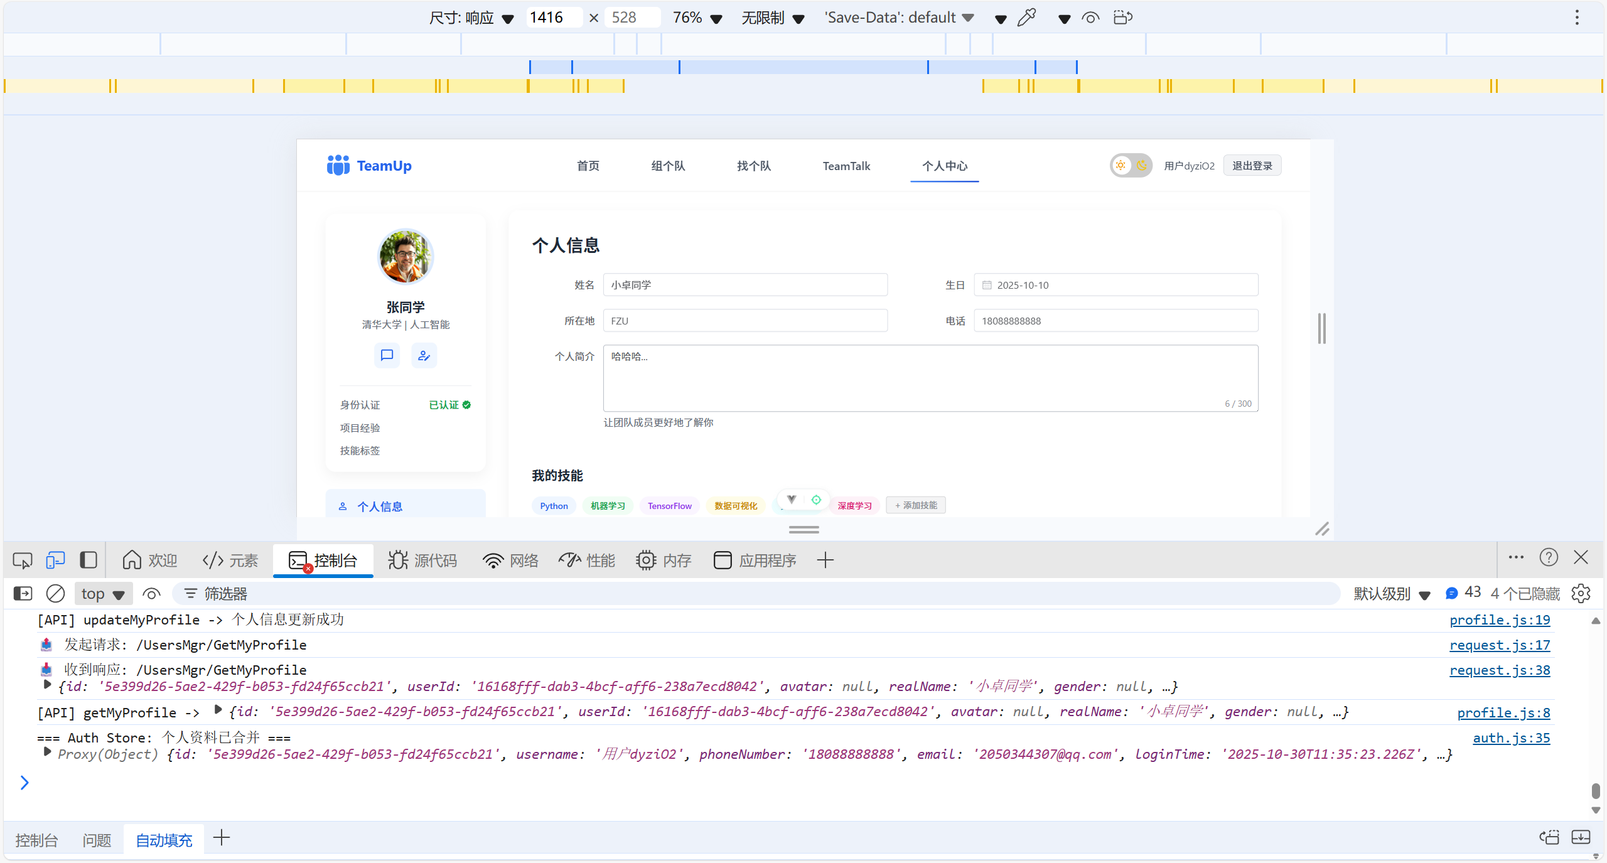Open console settings gear icon
Screen dimensions: 1607x863
[x=1581, y=594]
